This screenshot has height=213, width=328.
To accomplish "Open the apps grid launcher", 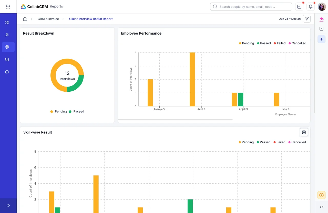I will tap(8, 7).
